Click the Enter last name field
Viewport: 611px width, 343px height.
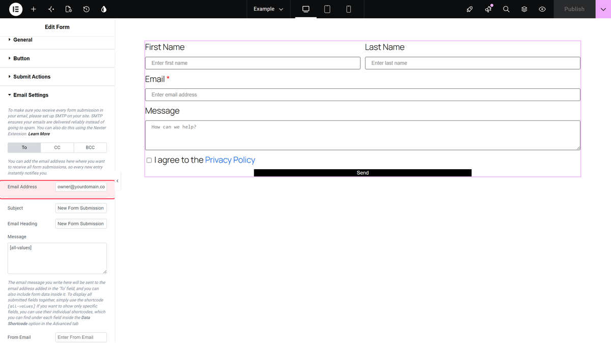coord(473,63)
